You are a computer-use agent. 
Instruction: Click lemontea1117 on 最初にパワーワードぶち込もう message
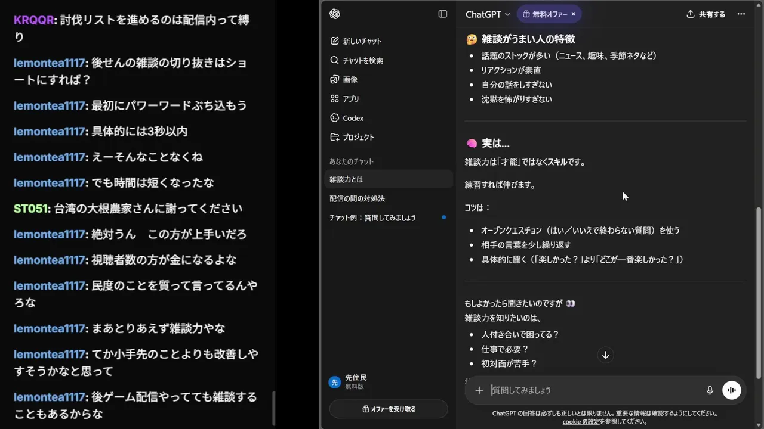pyautogui.click(x=50, y=105)
